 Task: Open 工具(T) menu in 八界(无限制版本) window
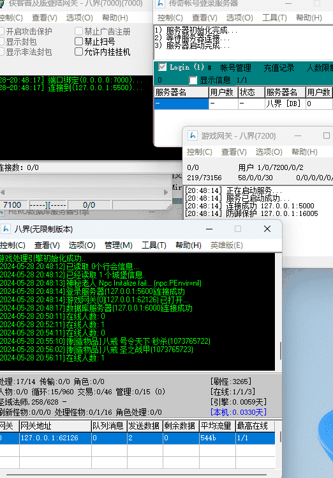(x=154, y=245)
